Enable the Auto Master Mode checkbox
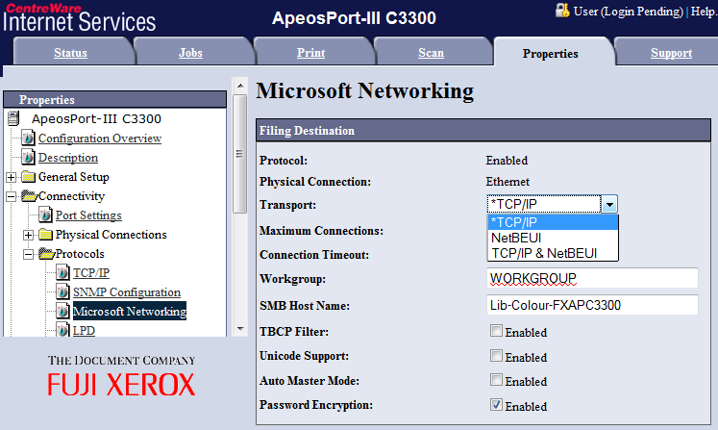Screen dimensions: 718x430 496,380
